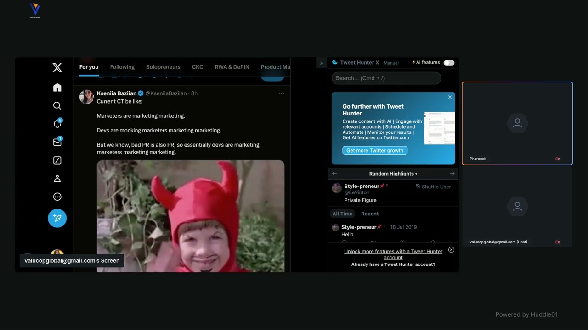The image size is (588, 330).
Task: Switch to the Following tab
Action: pos(122,67)
